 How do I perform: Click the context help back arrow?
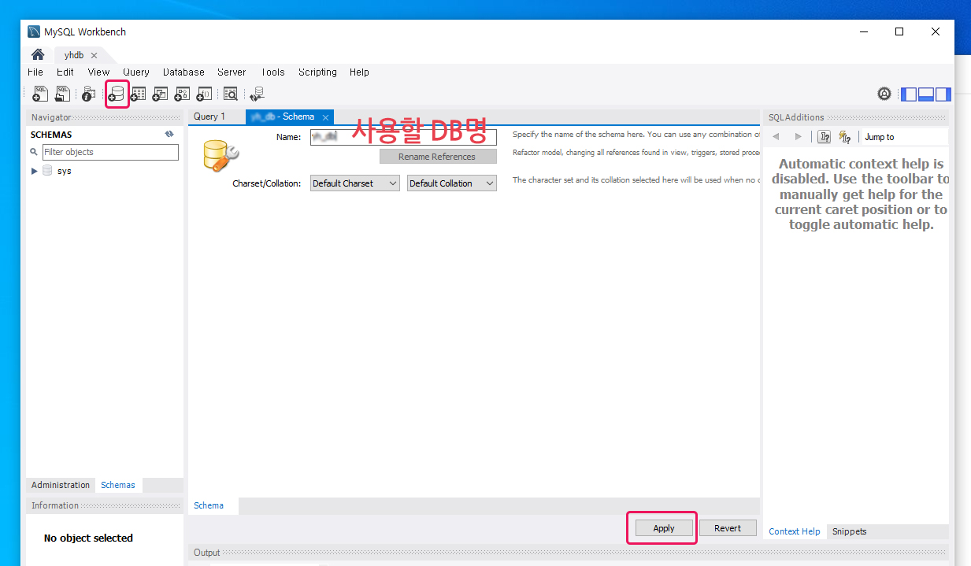776,137
